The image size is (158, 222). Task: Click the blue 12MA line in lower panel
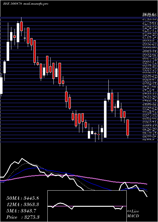(x=73, y=174)
